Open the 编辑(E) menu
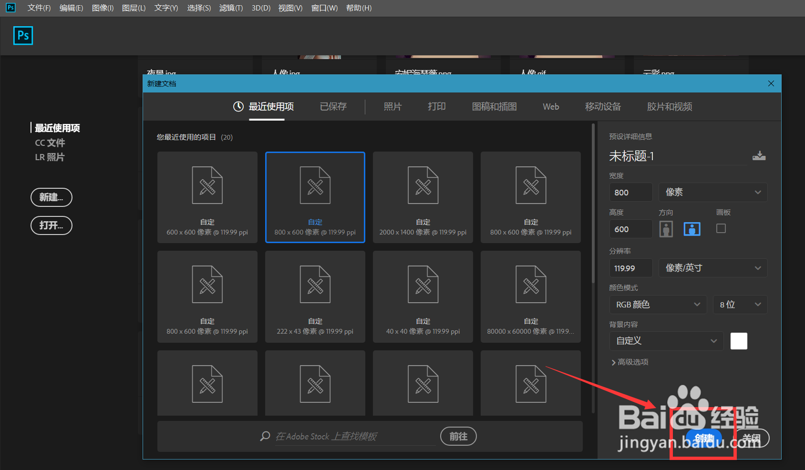The height and width of the screenshot is (470, 805). (71, 8)
